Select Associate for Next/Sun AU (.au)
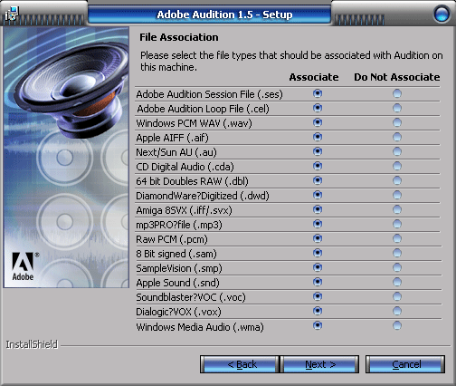 [318, 151]
